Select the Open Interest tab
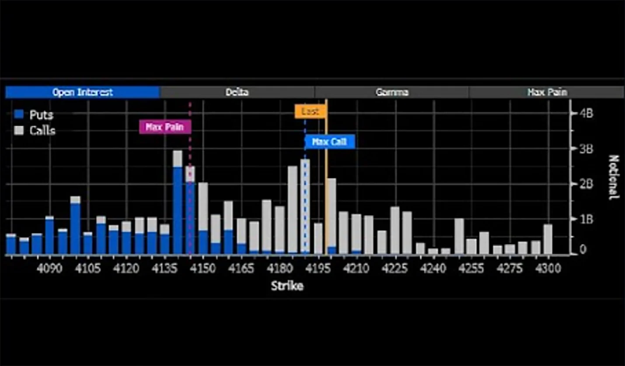625x366 pixels. (x=83, y=92)
